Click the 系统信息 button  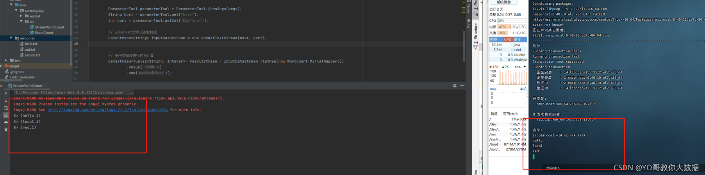click(503, 2)
